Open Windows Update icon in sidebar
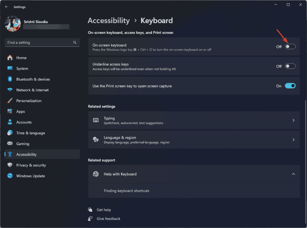The height and width of the screenshot is (228, 307). pos(10,176)
